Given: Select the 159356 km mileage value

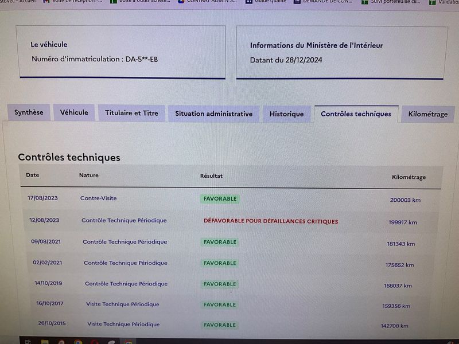Looking at the screenshot, I should [396, 306].
